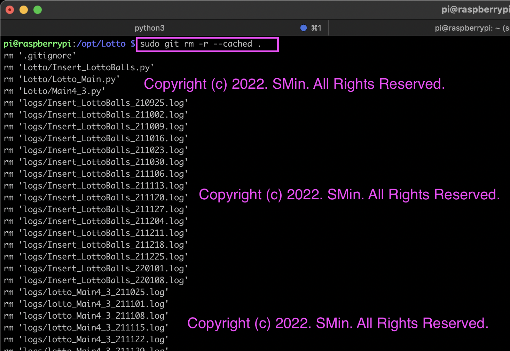Maximize the terminal window with green button
The height and width of the screenshot is (351, 510).
[38, 10]
